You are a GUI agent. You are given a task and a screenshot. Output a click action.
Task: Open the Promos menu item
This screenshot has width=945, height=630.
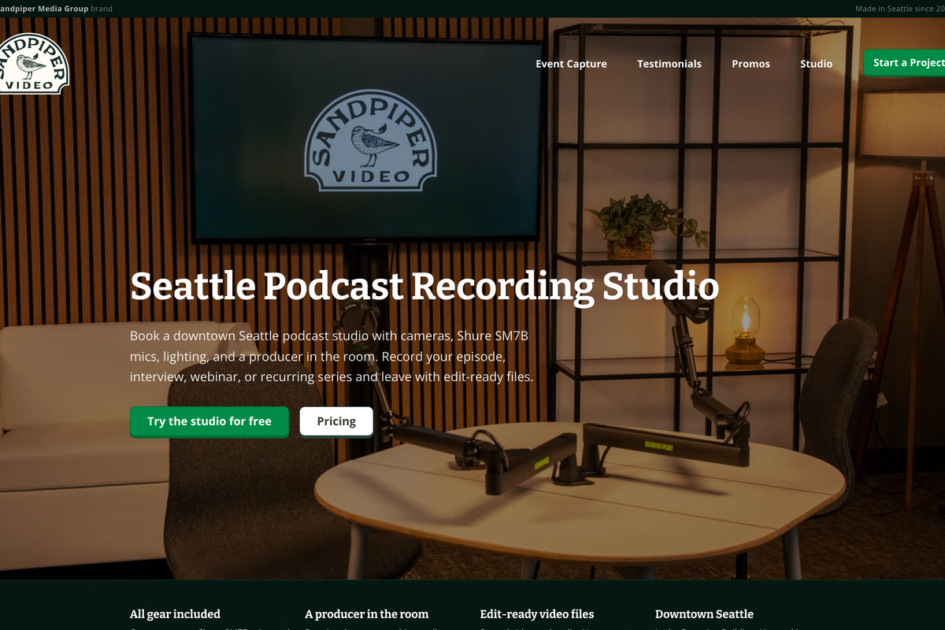(x=750, y=64)
